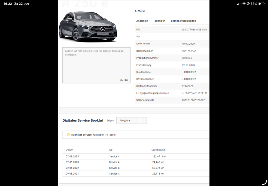Viewport: 268px width, 186px height.
Task: Select the Erstzulassung date 29.10.2020
Action: (188, 65)
